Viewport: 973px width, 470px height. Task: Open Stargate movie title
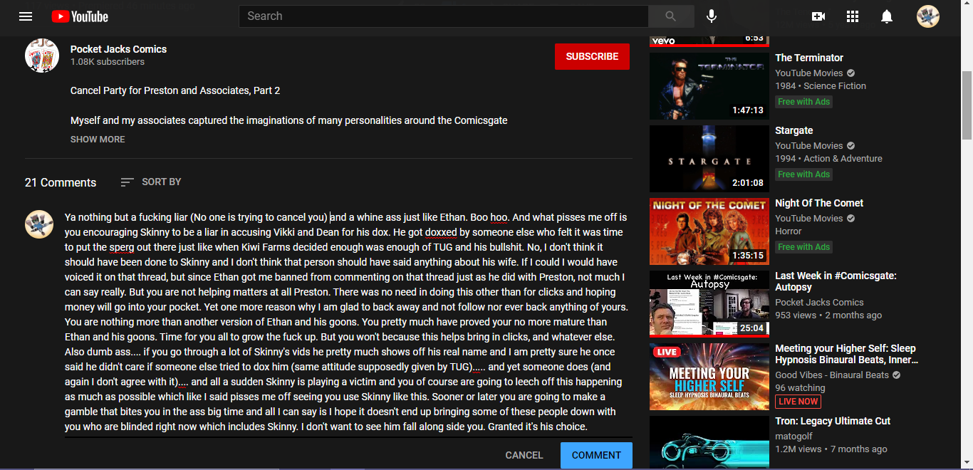(794, 130)
